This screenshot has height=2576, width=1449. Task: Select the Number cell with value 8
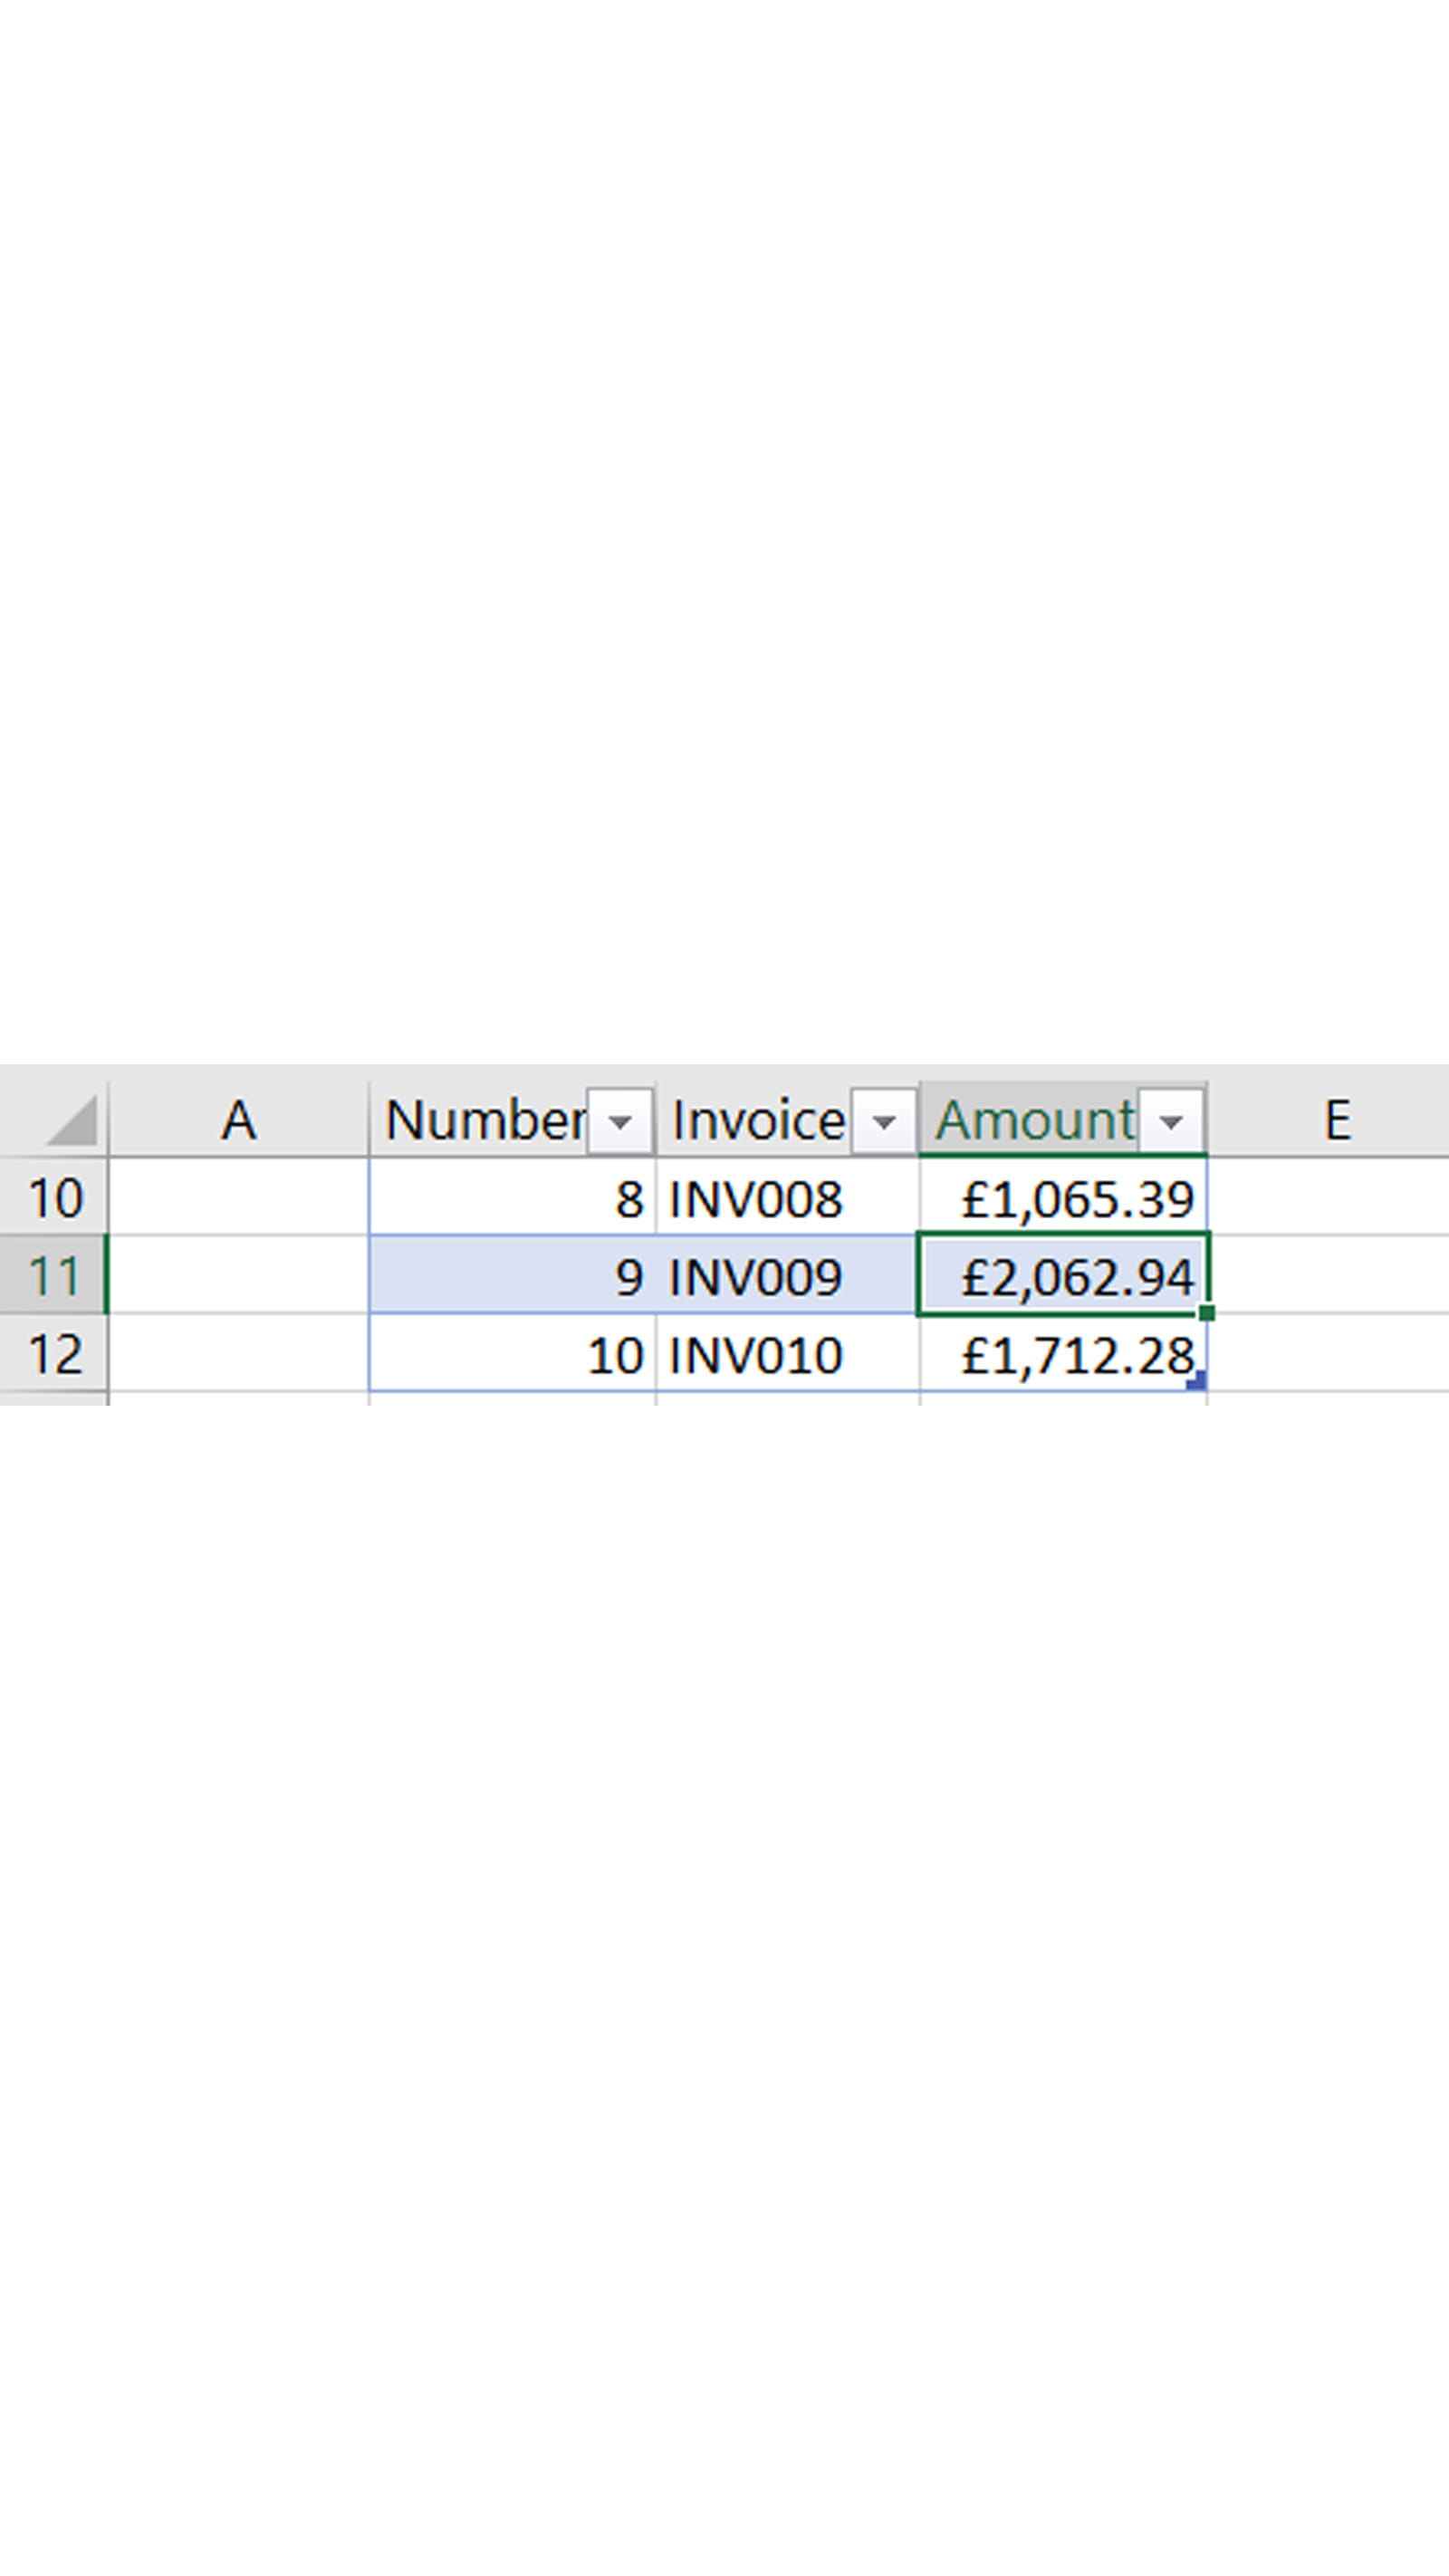(512, 1198)
